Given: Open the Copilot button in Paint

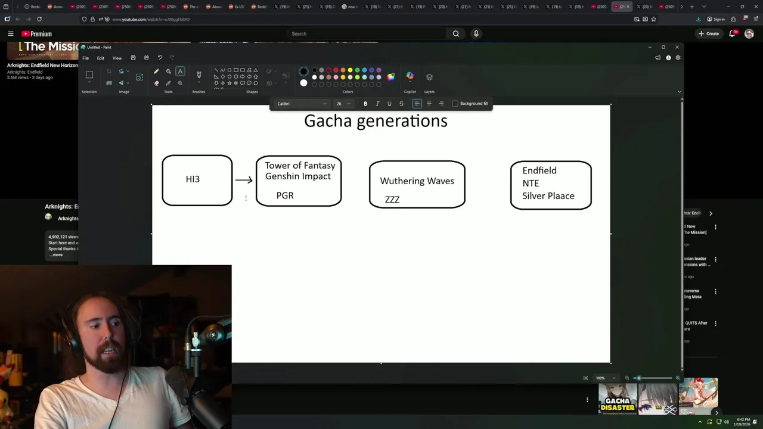Looking at the screenshot, I should coord(410,76).
